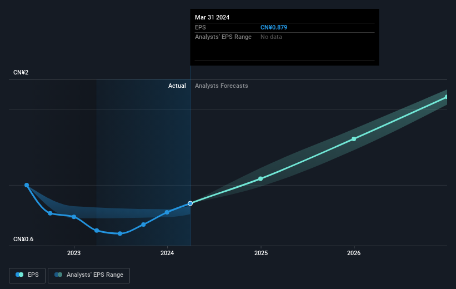Click the EPS data point at the 2024 tick
The height and width of the screenshot is (289, 456).
coord(167,212)
